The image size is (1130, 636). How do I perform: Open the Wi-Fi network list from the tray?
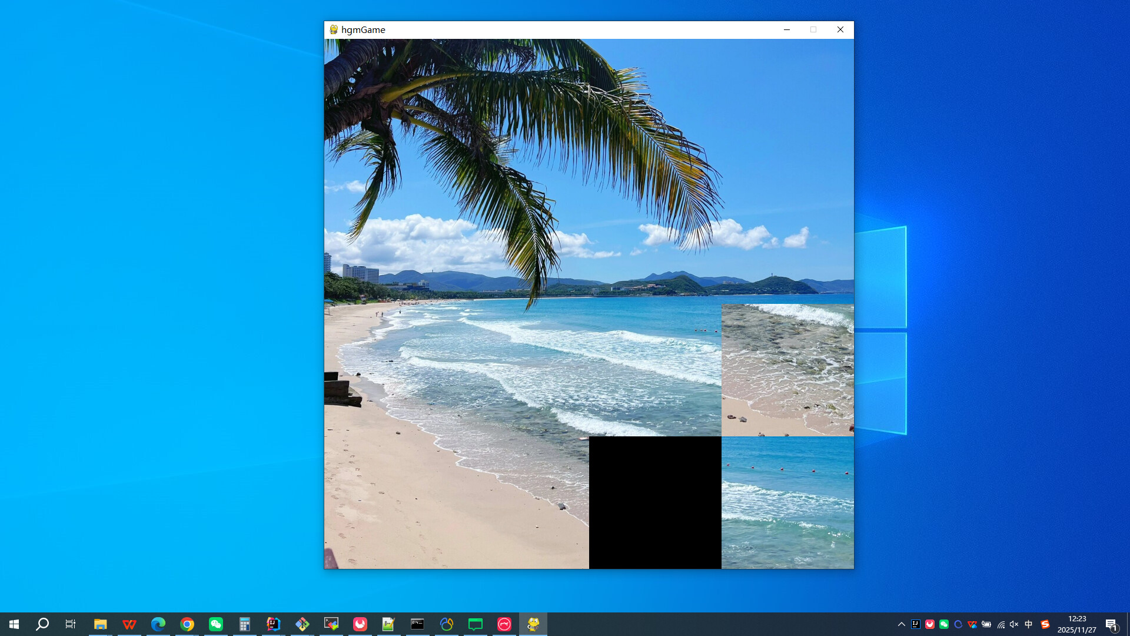click(x=1001, y=624)
